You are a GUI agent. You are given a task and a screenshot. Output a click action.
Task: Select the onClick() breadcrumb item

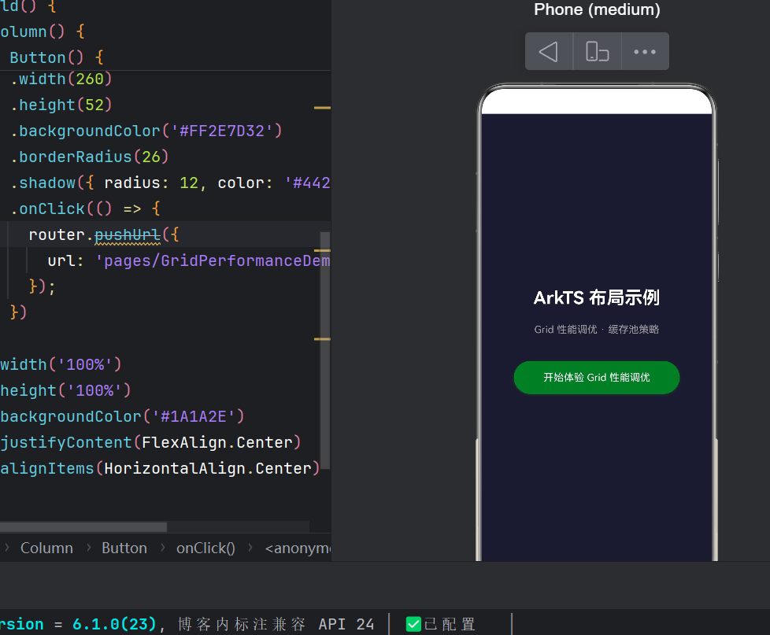[x=205, y=548]
